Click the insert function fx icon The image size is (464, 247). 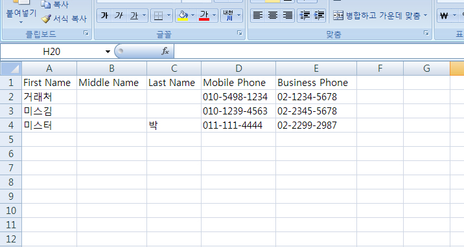point(165,51)
